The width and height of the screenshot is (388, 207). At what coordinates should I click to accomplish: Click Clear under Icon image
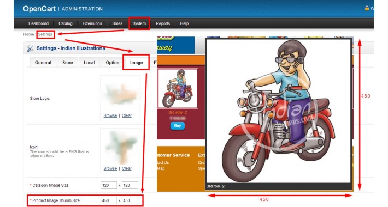(x=126, y=168)
